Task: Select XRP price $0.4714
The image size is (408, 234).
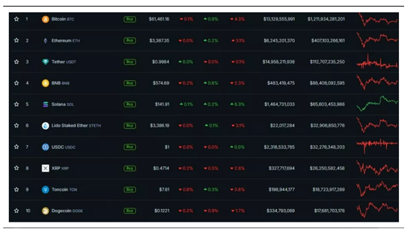Action: (x=161, y=168)
